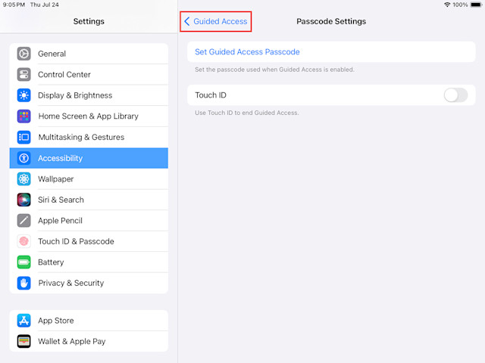
Task: Click the Guided Access back link text
Action: 221,21
